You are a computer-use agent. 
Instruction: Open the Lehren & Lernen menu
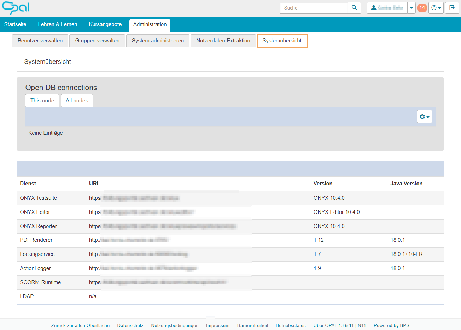click(58, 24)
